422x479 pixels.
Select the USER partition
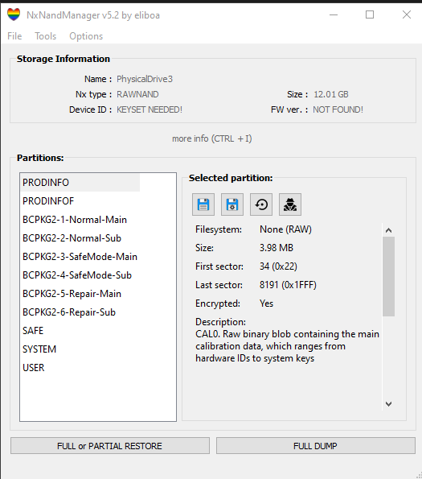pyautogui.click(x=34, y=367)
